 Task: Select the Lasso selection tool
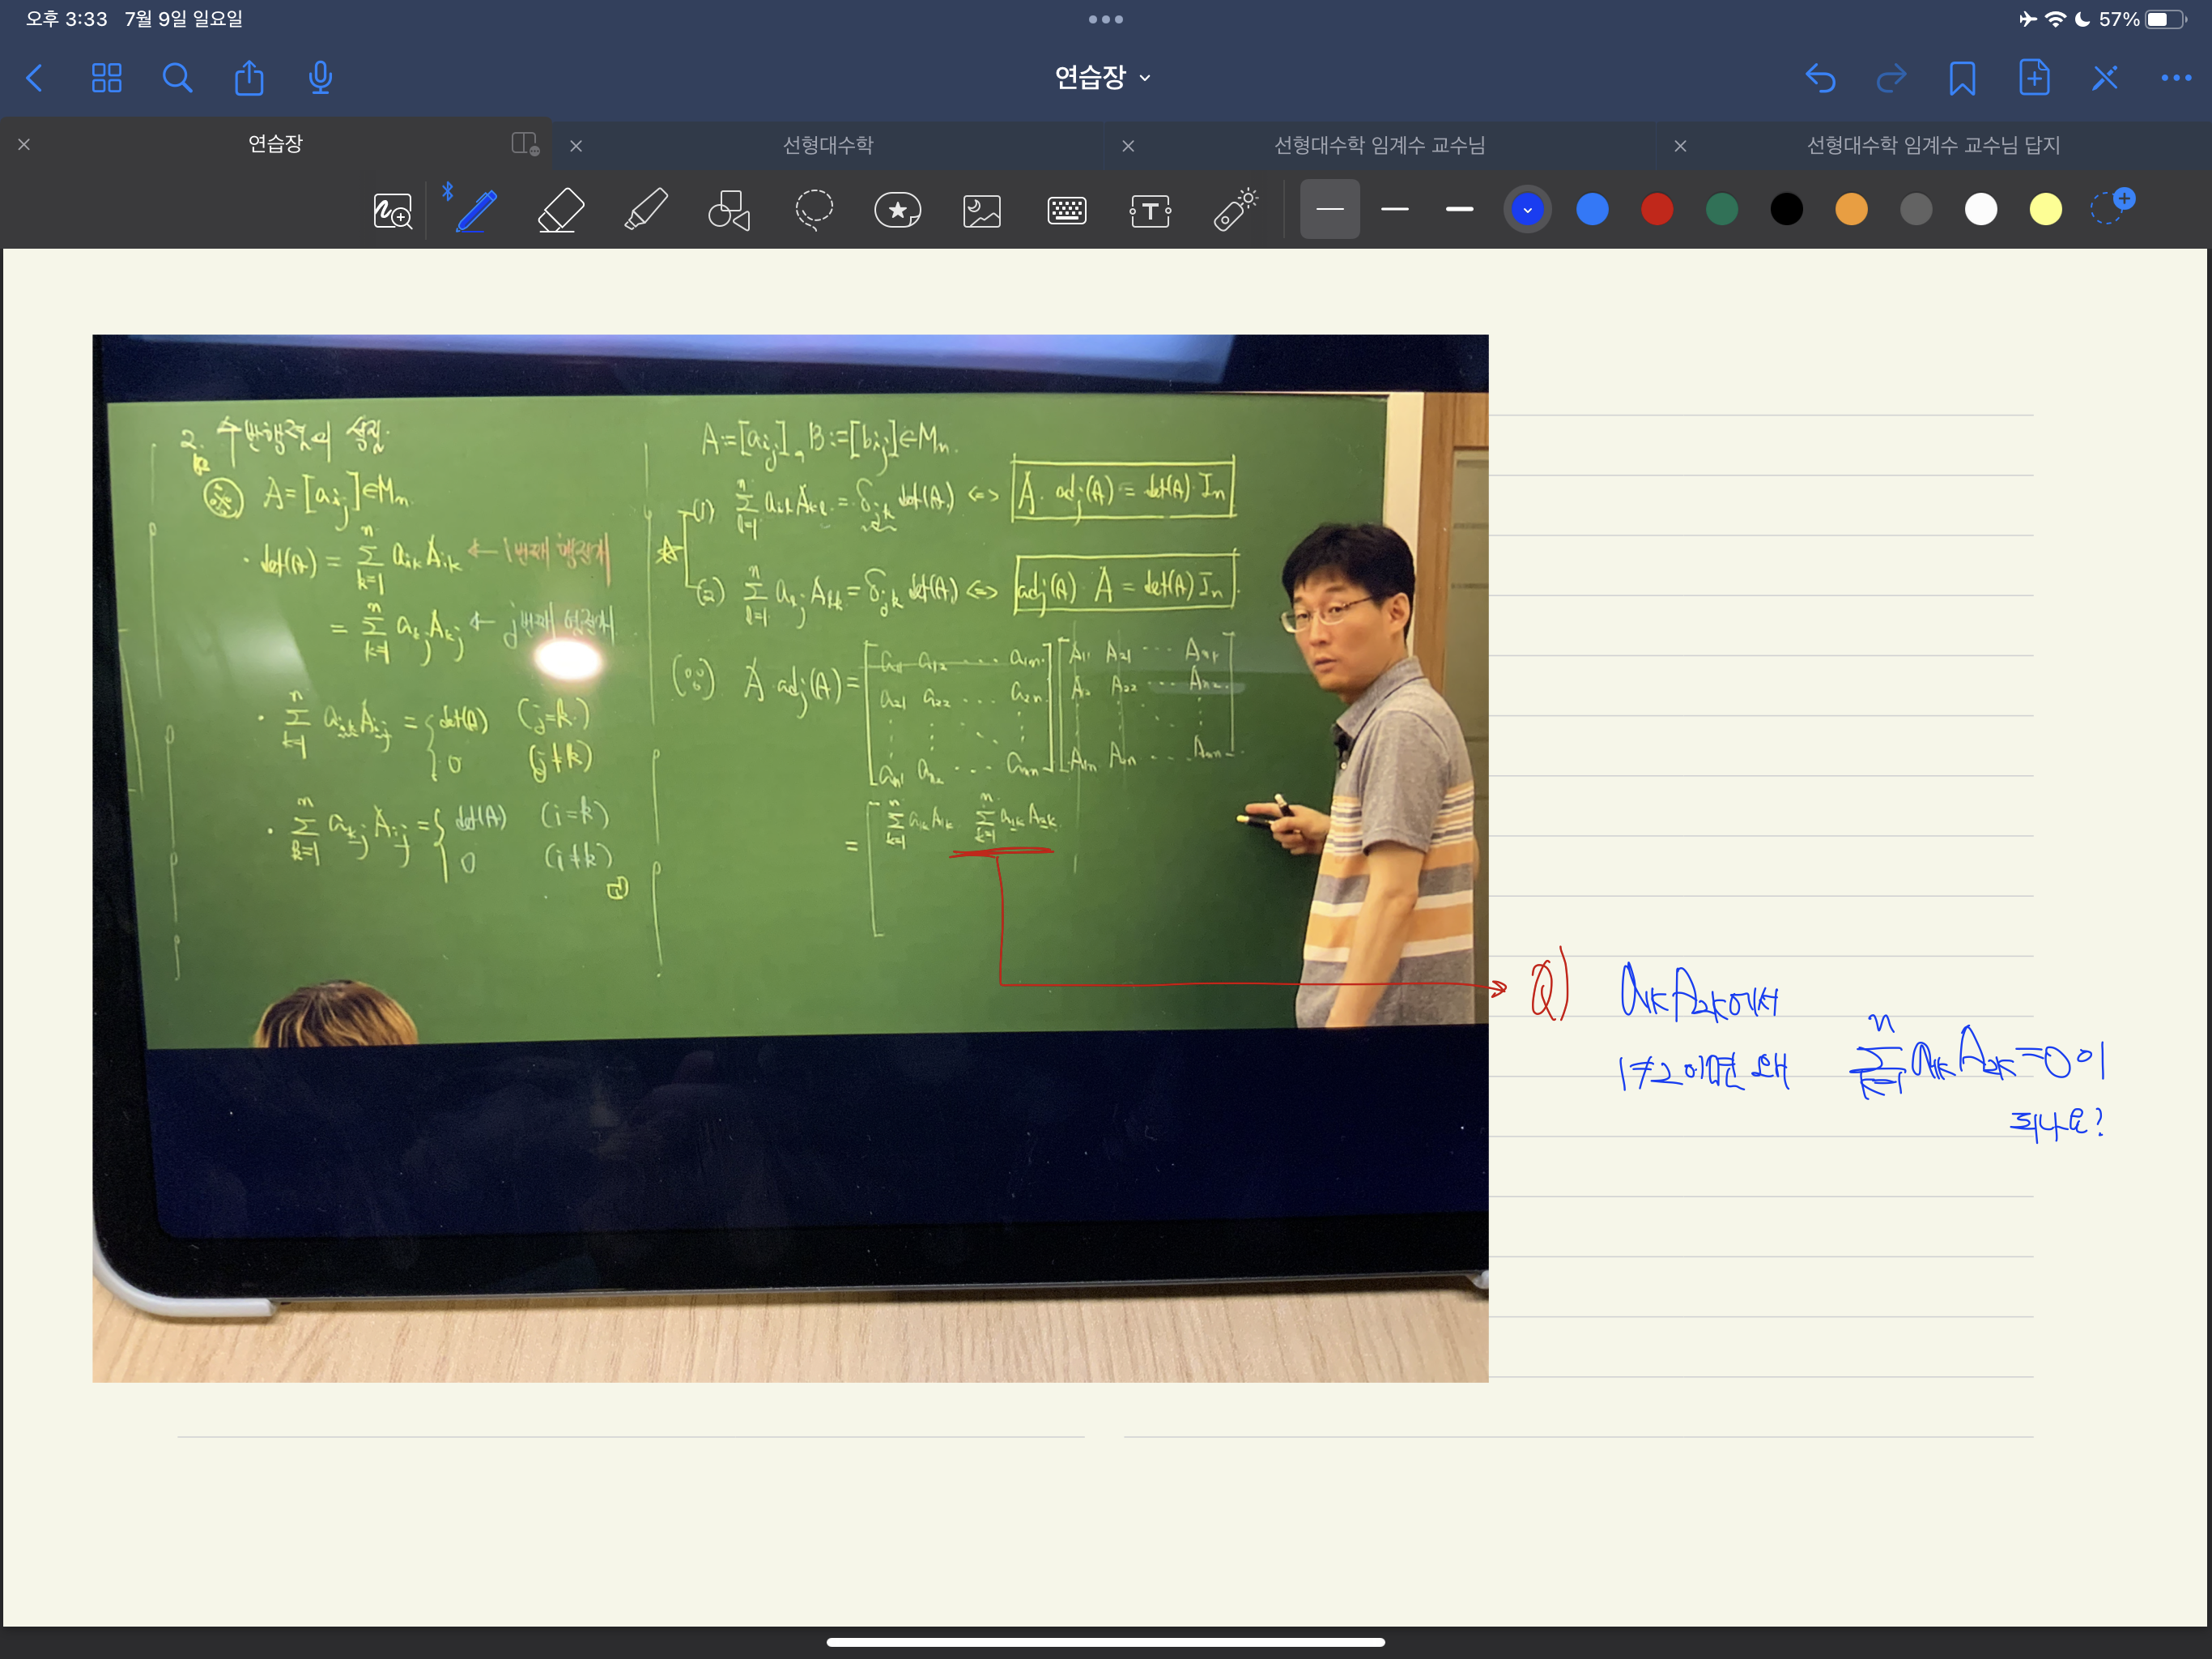point(814,210)
